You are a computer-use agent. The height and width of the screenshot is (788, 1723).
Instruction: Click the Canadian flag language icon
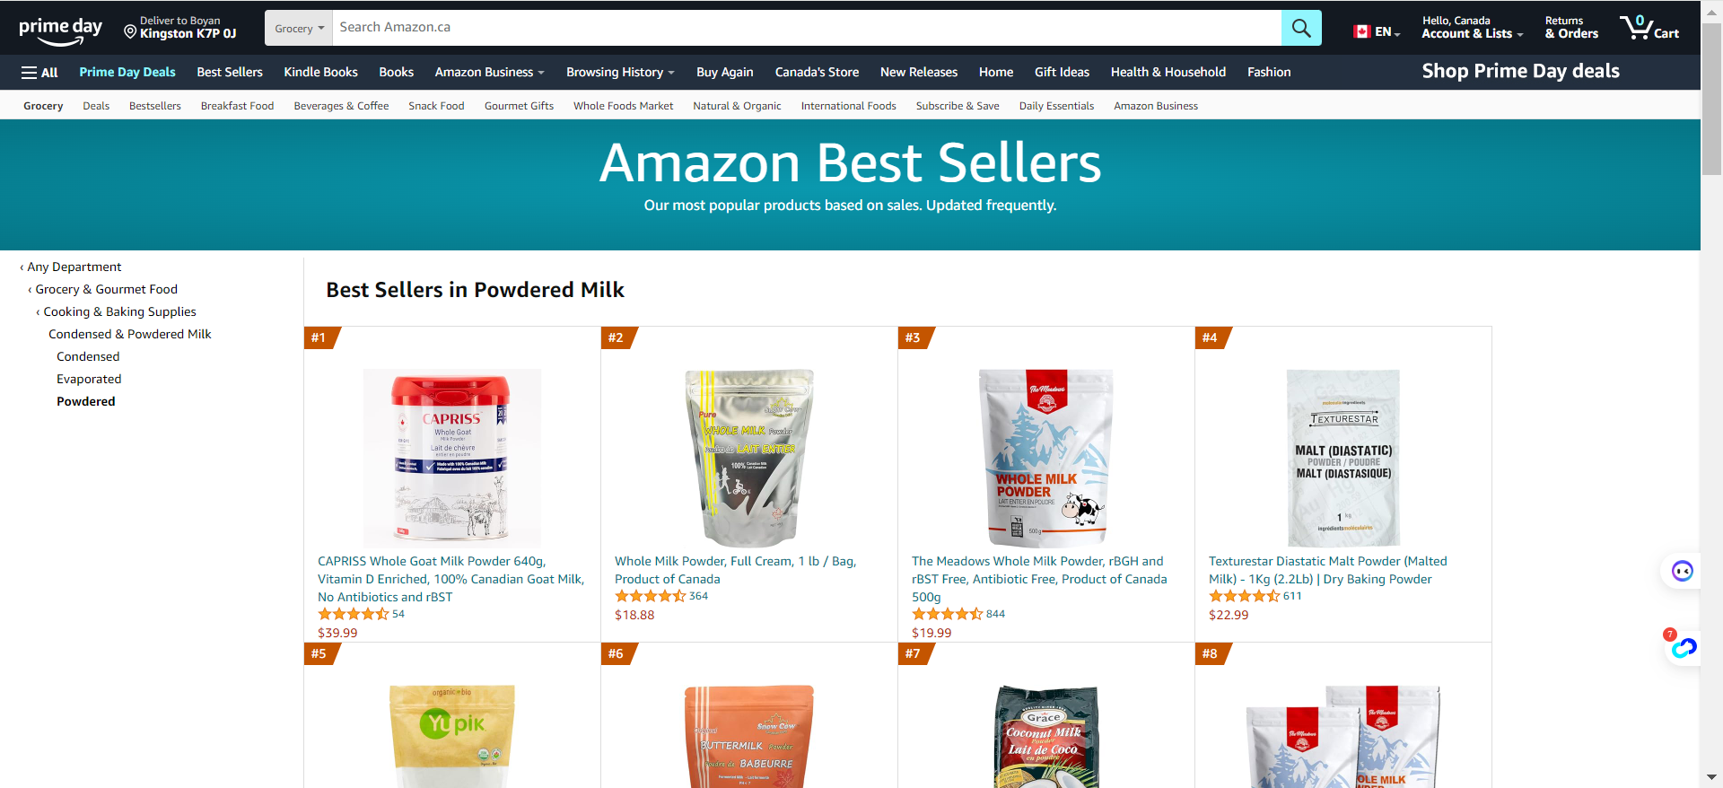click(1361, 31)
